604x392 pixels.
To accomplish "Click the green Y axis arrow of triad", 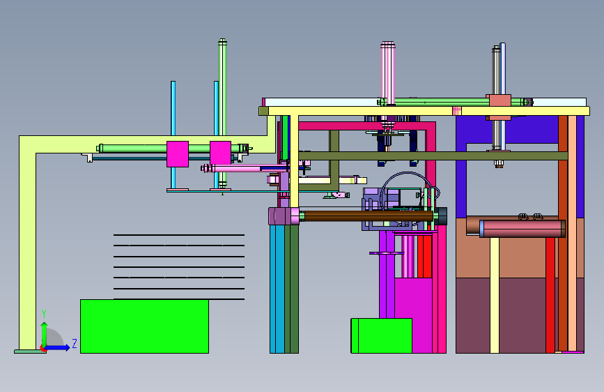I will pyautogui.click(x=45, y=335).
